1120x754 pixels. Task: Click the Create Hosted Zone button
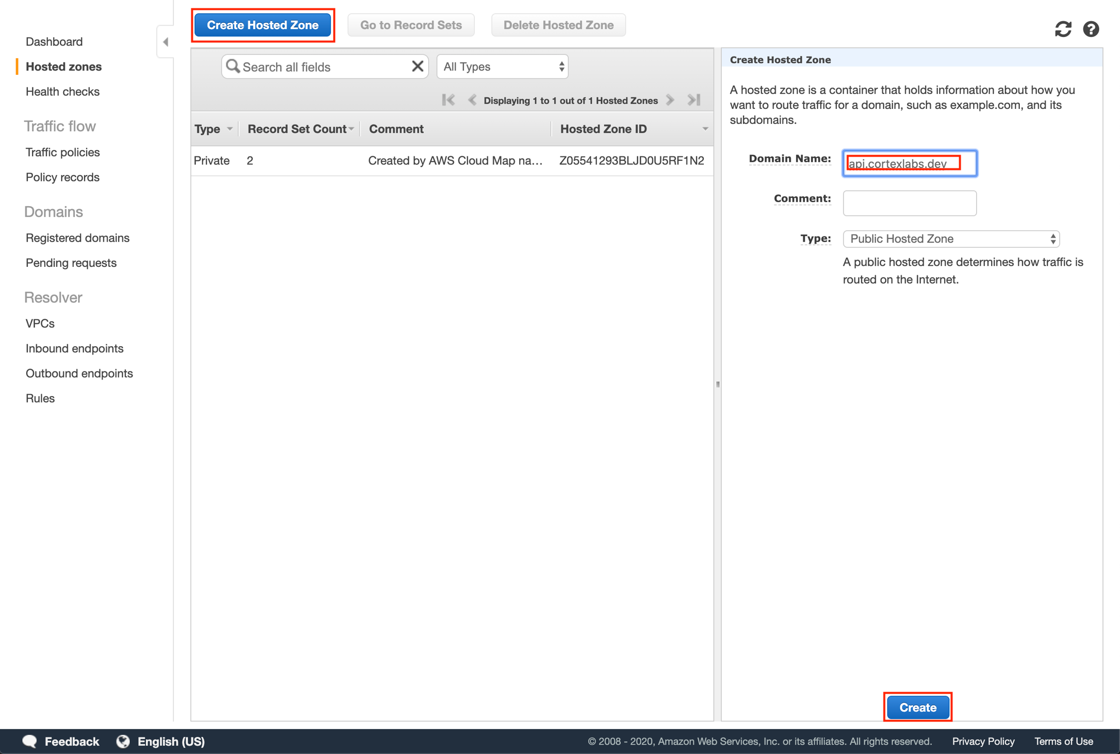[x=262, y=25]
